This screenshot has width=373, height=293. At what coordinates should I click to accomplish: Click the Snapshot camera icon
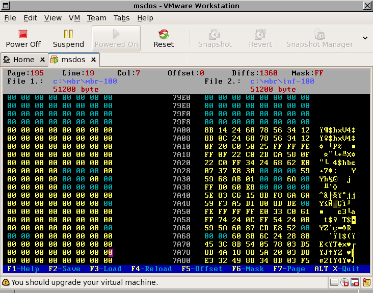(215, 34)
